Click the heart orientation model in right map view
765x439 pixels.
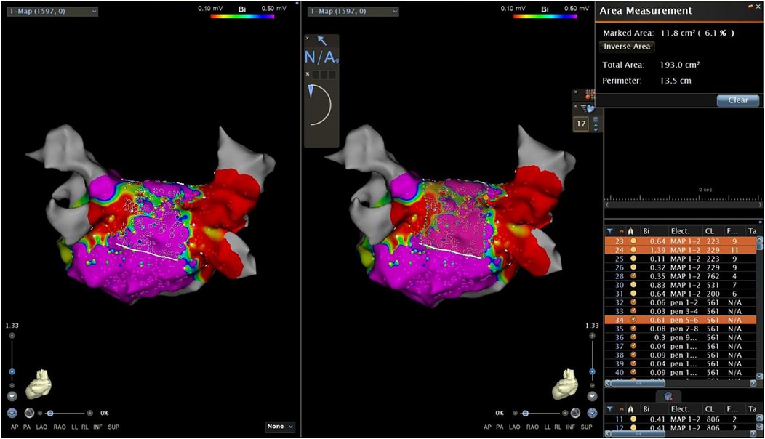tap(565, 383)
